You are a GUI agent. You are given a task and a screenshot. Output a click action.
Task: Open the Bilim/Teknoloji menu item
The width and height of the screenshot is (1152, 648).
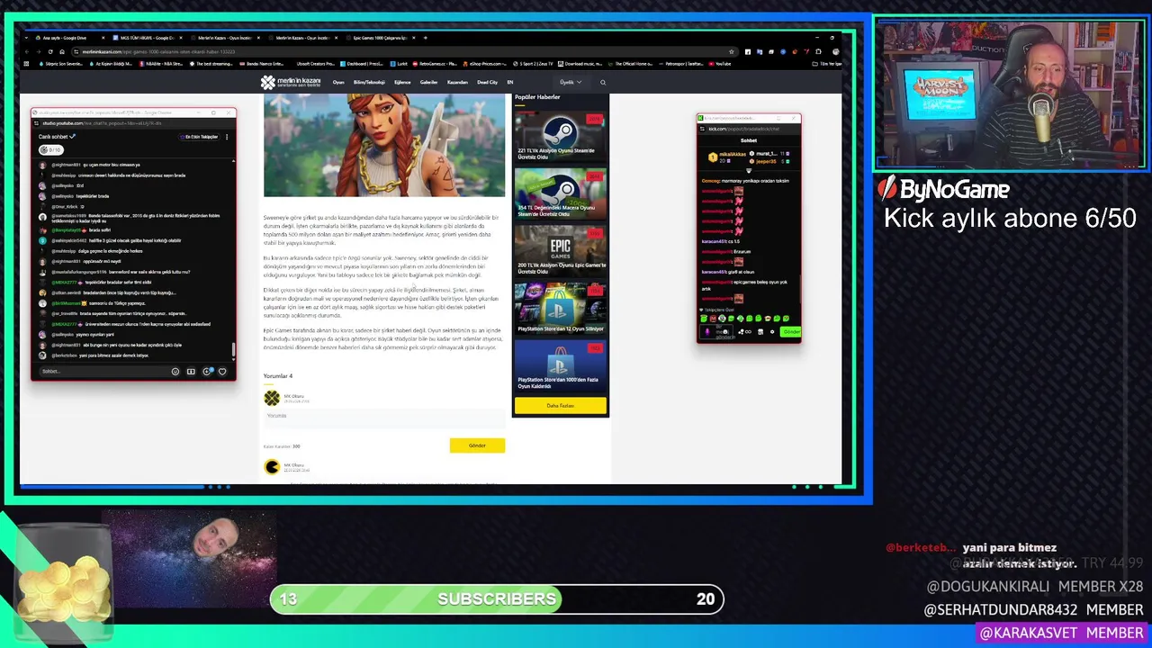369,83
